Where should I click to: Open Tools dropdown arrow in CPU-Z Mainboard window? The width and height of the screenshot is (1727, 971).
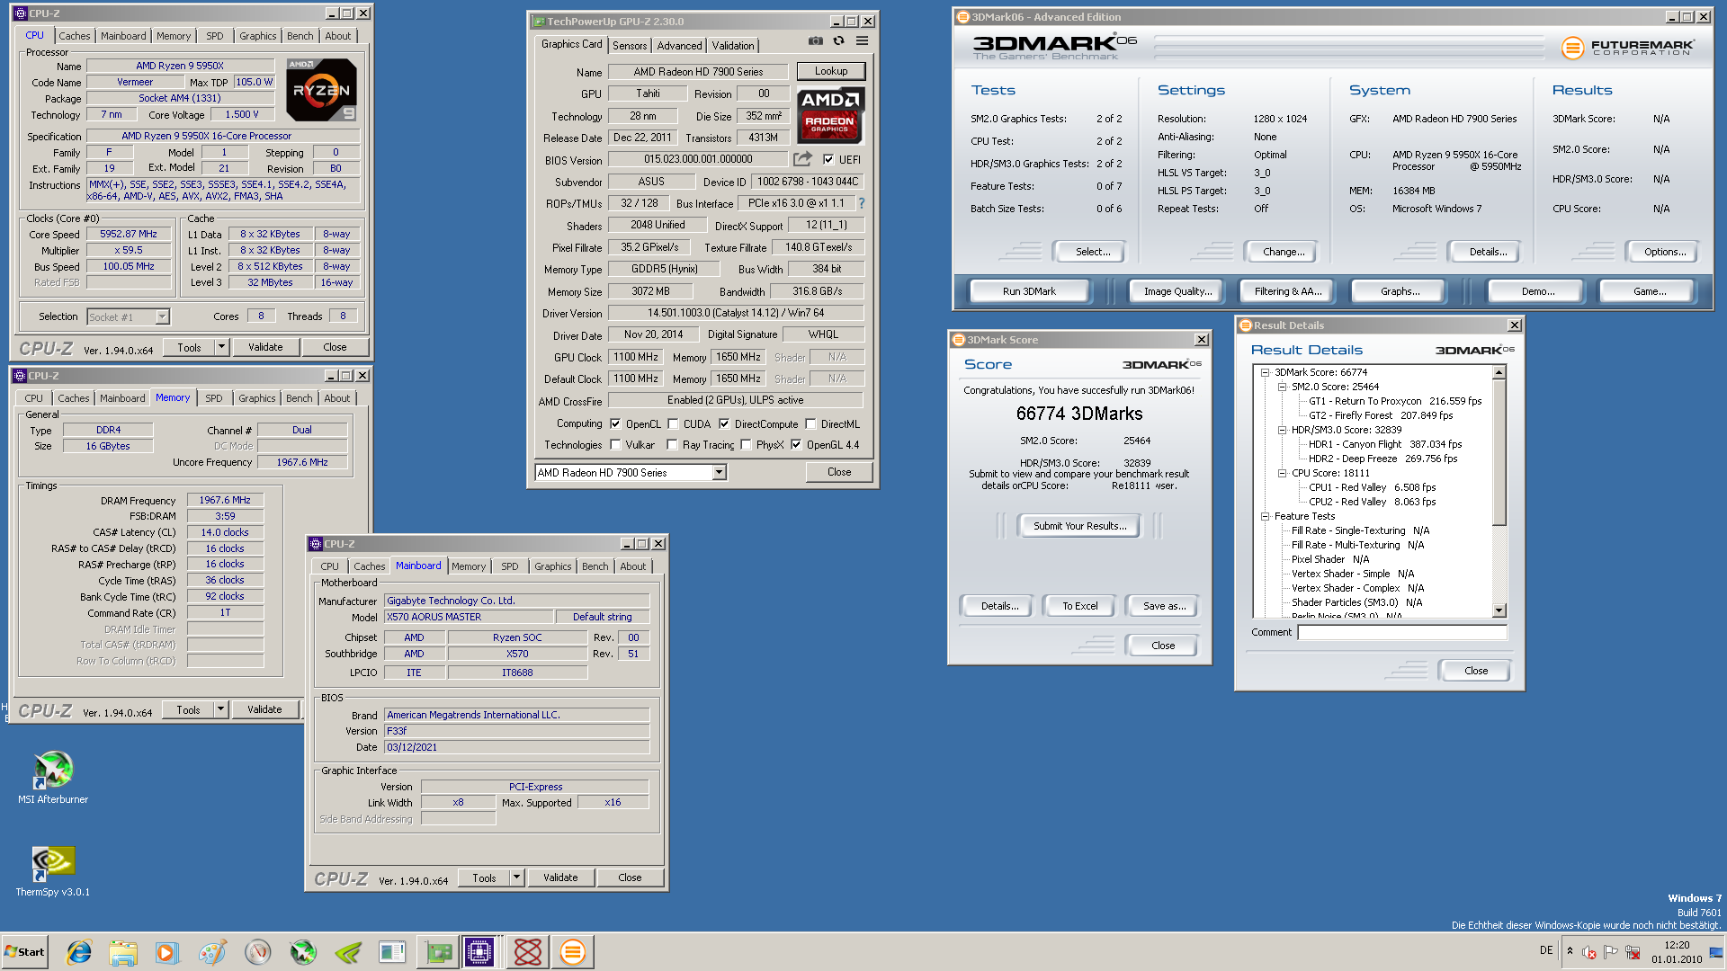point(516,877)
